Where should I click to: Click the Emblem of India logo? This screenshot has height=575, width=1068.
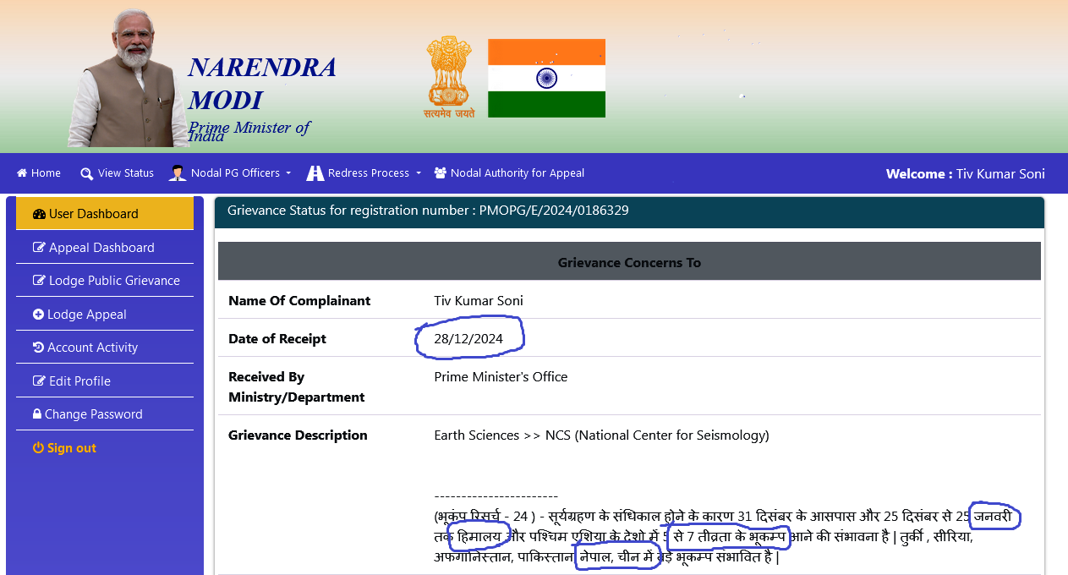pyautogui.click(x=449, y=76)
